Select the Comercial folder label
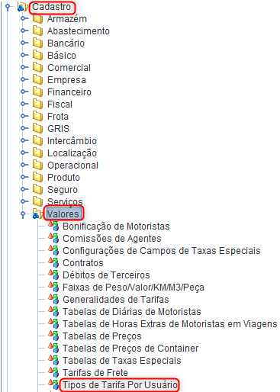This screenshot has height=392, width=280. point(69,68)
